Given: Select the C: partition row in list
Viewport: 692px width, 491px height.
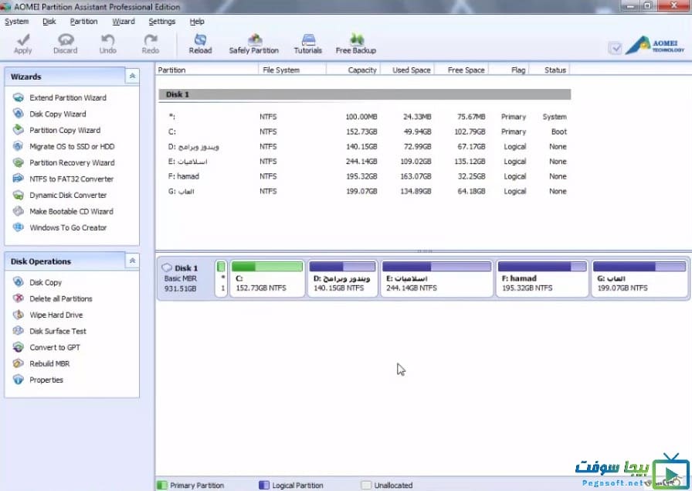Looking at the screenshot, I should coord(365,131).
